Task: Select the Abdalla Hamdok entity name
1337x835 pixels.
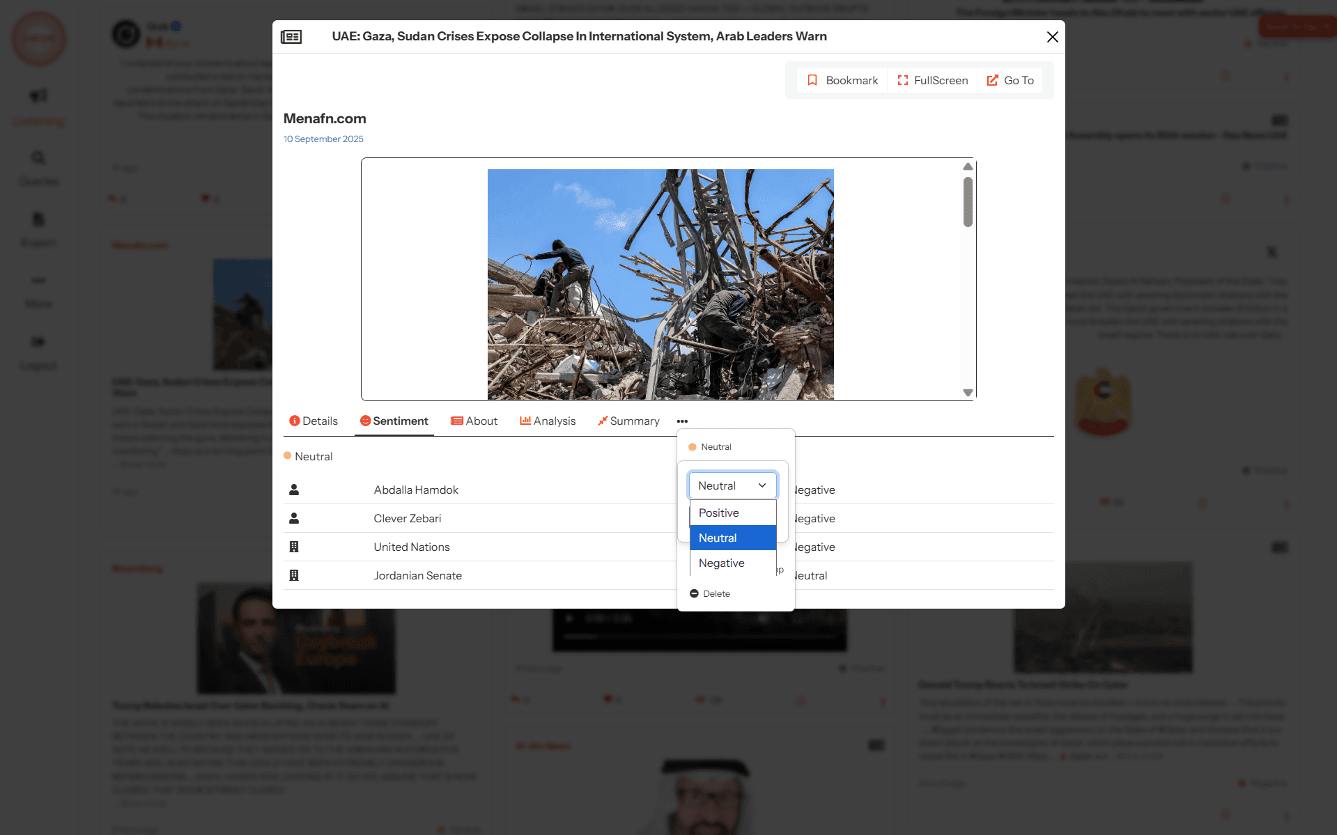Action: point(416,490)
